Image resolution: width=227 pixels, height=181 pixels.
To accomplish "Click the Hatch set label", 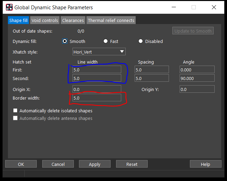I will (22, 62).
